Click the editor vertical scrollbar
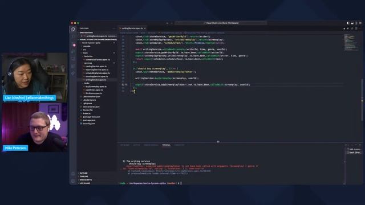Viewport: 365px width, 205px height. [x=362, y=100]
